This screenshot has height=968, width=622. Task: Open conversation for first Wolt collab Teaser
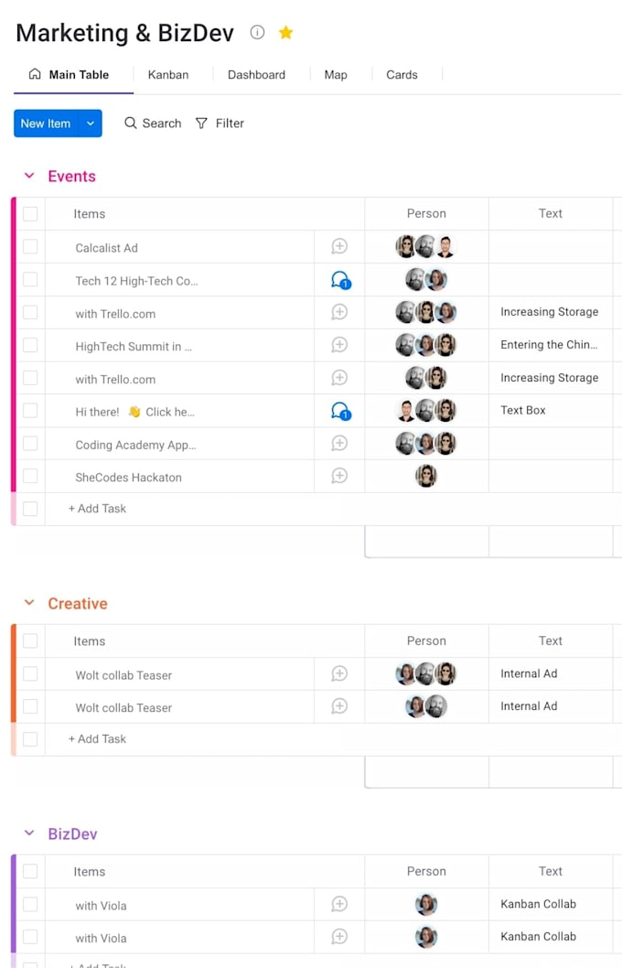[x=339, y=673]
